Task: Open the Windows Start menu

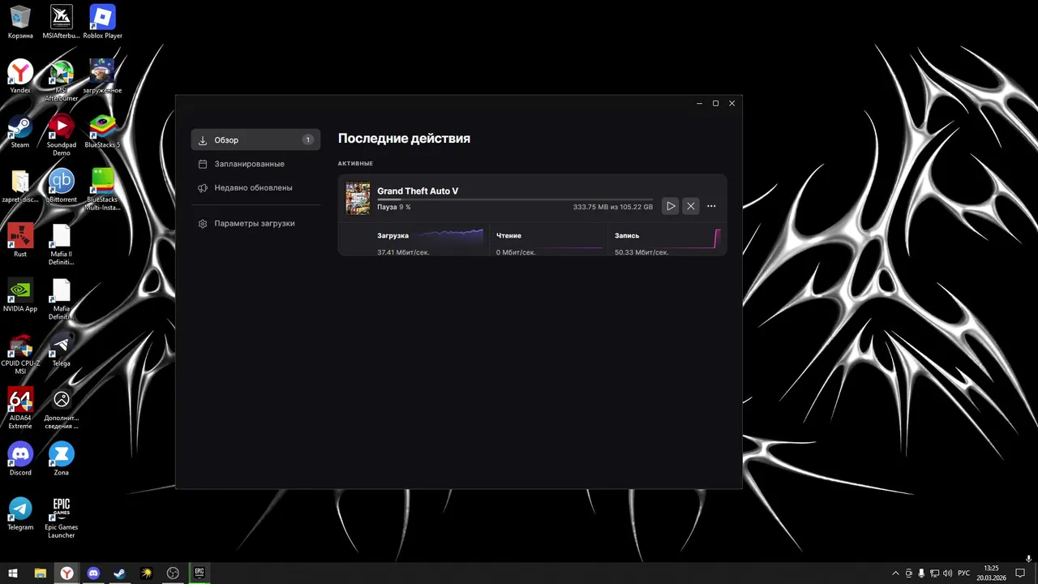Action: [x=13, y=573]
